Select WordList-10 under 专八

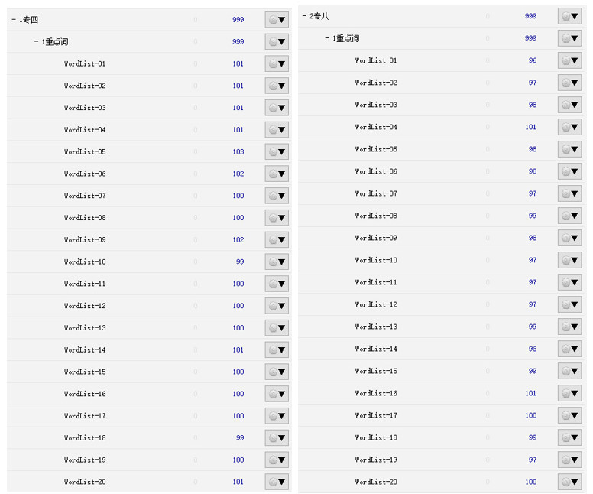[376, 260]
